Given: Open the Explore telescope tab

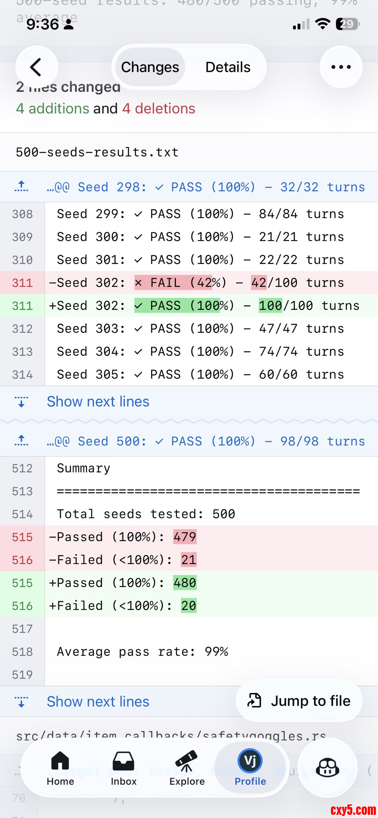Looking at the screenshot, I should [x=187, y=768].
